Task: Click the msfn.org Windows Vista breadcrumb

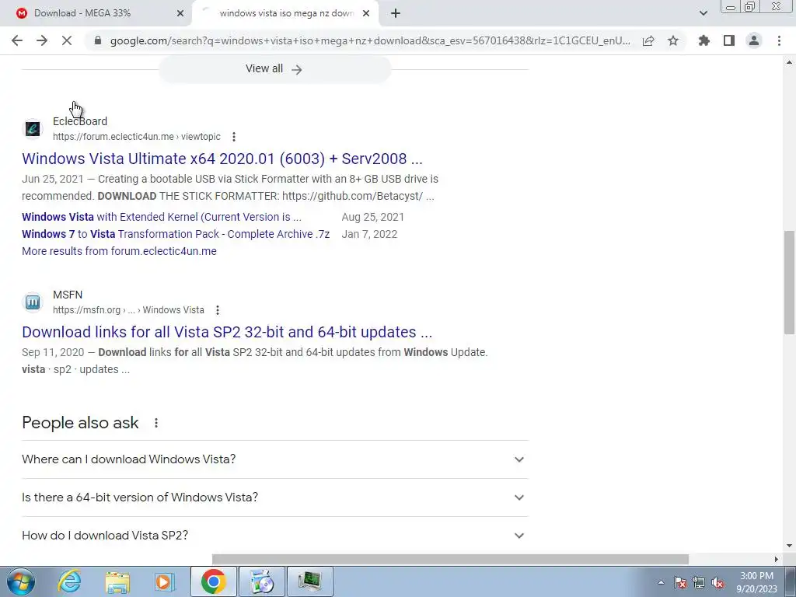Action: (x=128, y=310)
